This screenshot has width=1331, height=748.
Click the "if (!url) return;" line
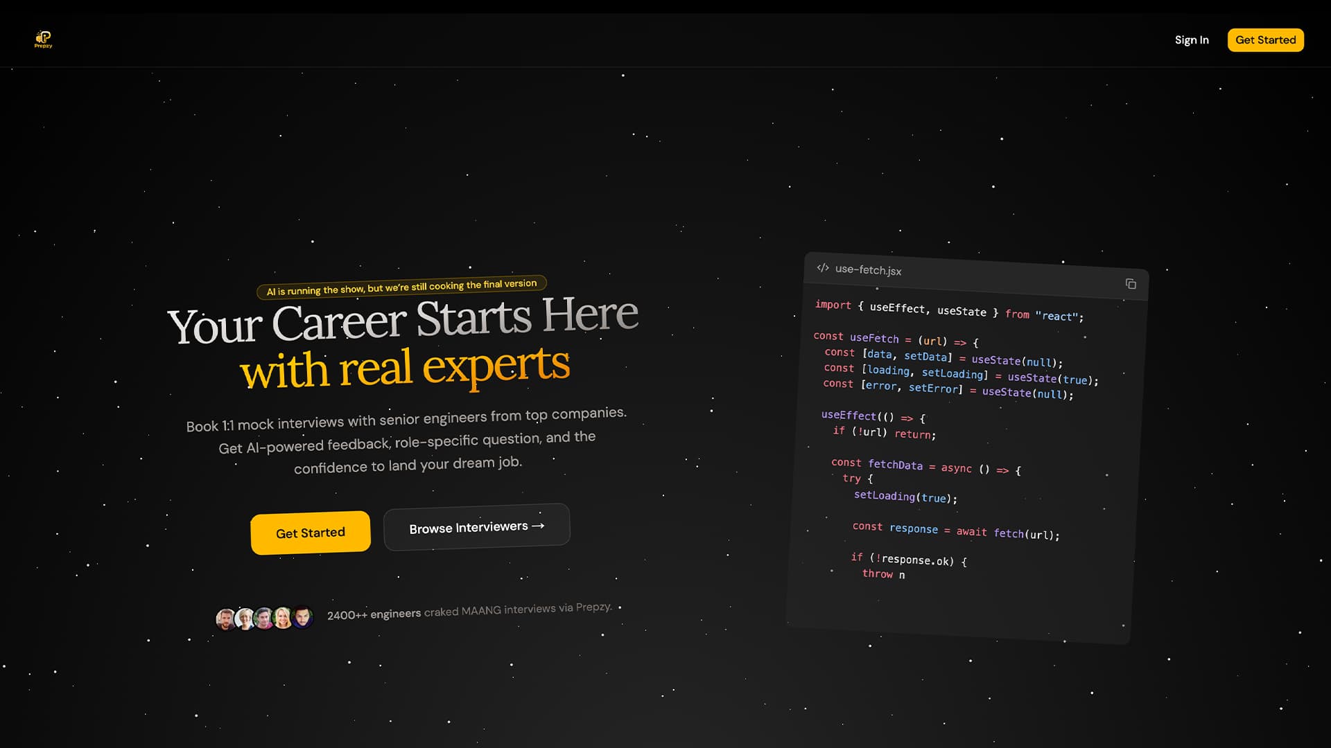click(x=885, y=433)
